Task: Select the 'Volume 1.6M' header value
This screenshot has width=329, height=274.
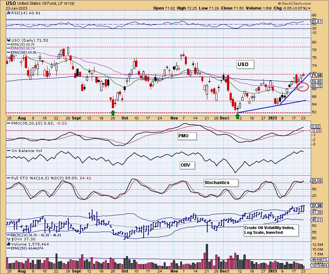Action: click(x=259, y=8)
